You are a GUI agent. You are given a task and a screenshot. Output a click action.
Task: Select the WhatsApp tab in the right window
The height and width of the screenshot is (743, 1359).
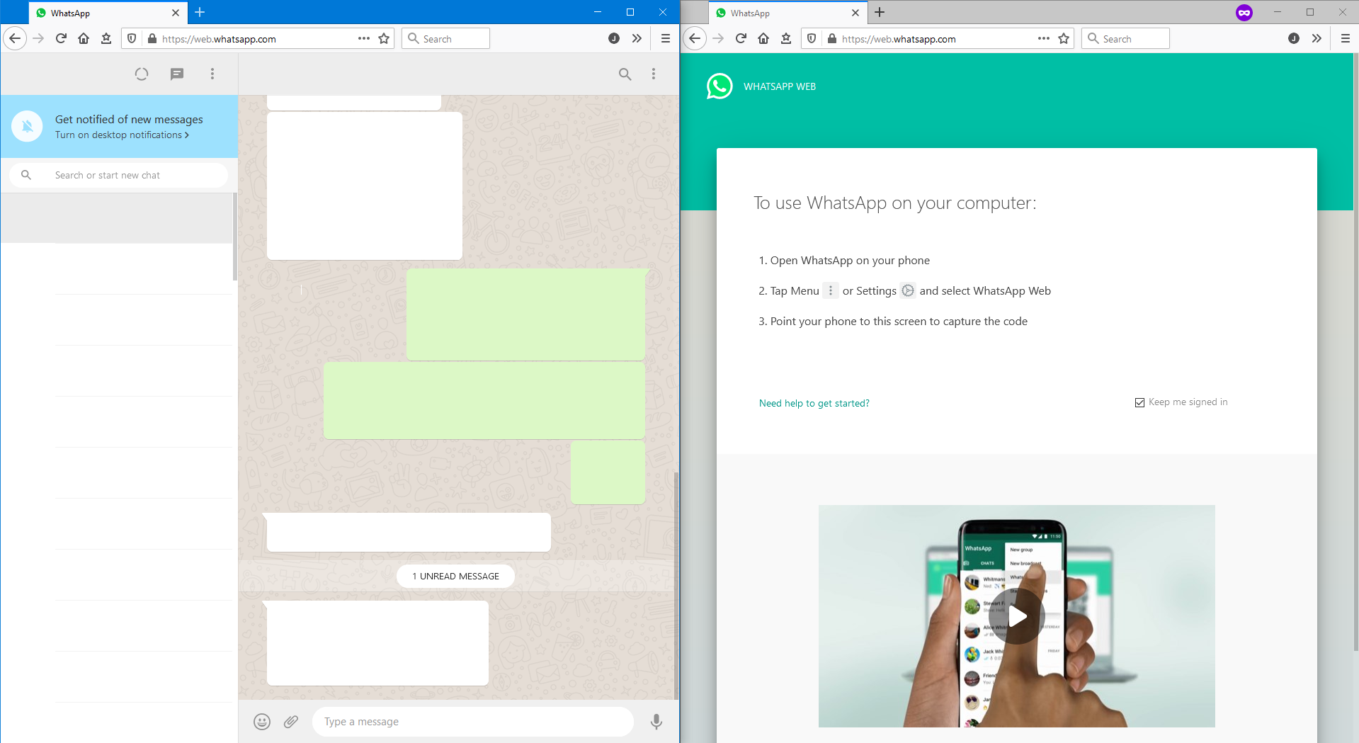pyautogui.click(x=779, y=13)
